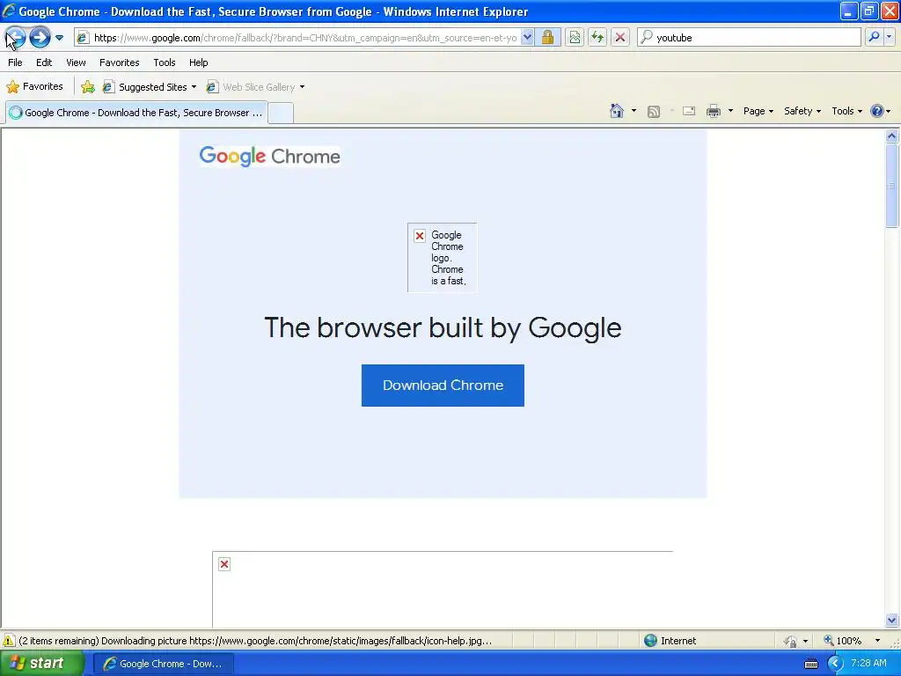Click the IE page icon in address bar

[x=83, y=38]
